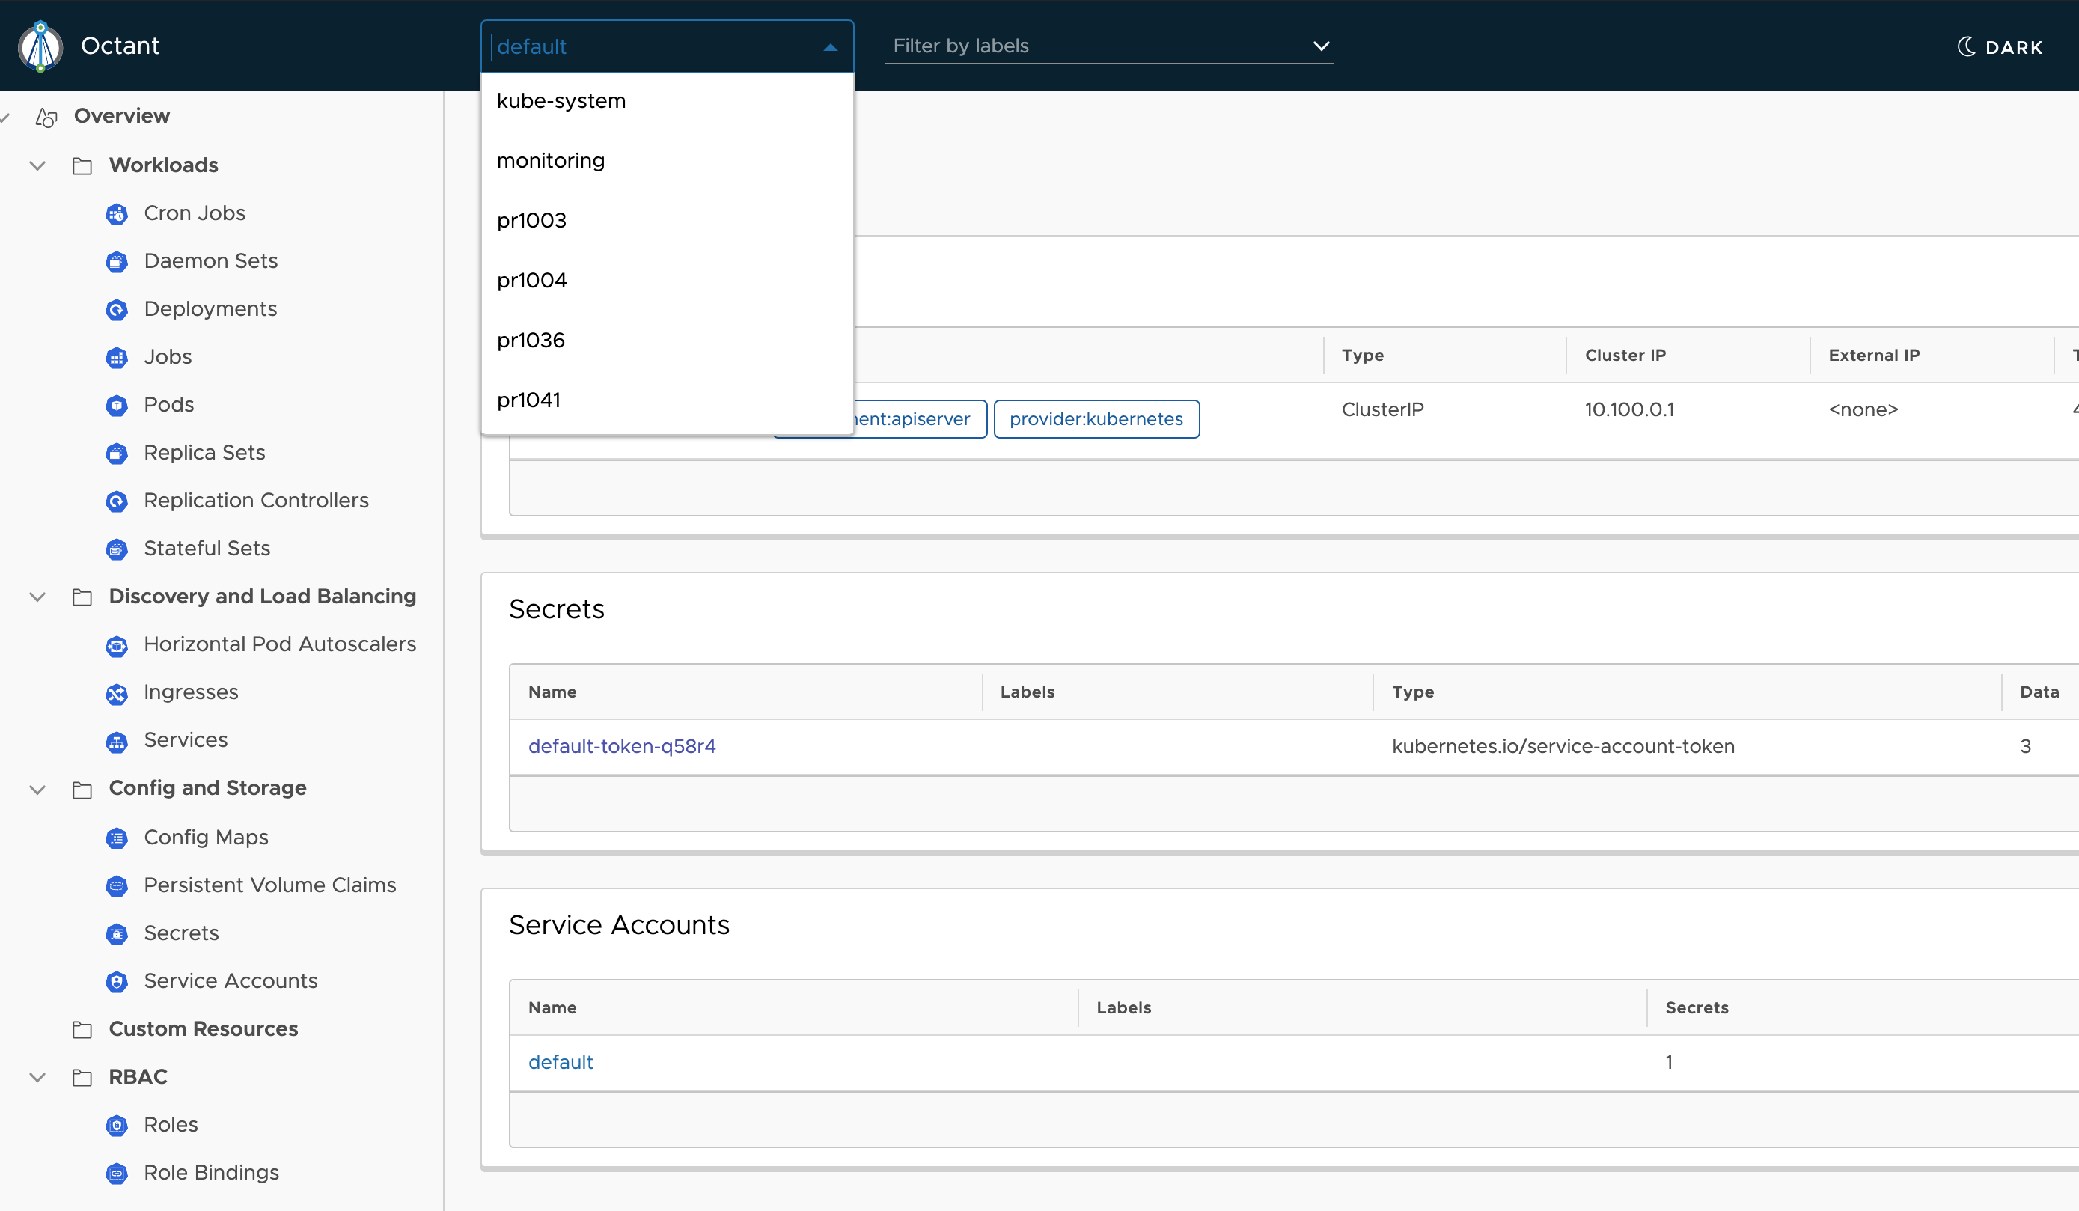Image resolution: width=2079 pixels, height=1211 pixels.
Task: Collapse the Workloads section
Action: pyautogui.click(x=39, y=165)
